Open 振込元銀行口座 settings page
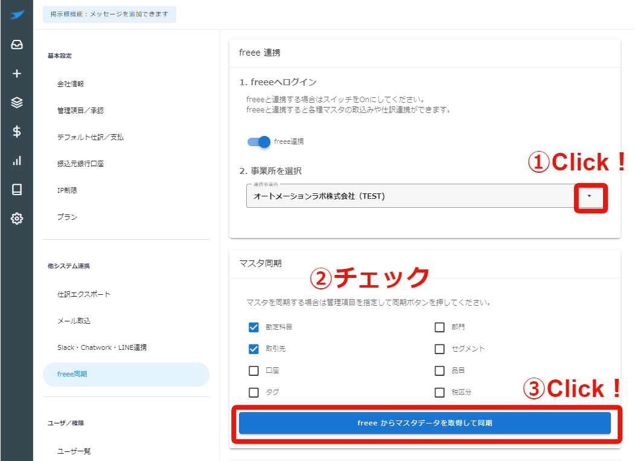This screenshot has height=461, width=635. [x=81, y=164]
